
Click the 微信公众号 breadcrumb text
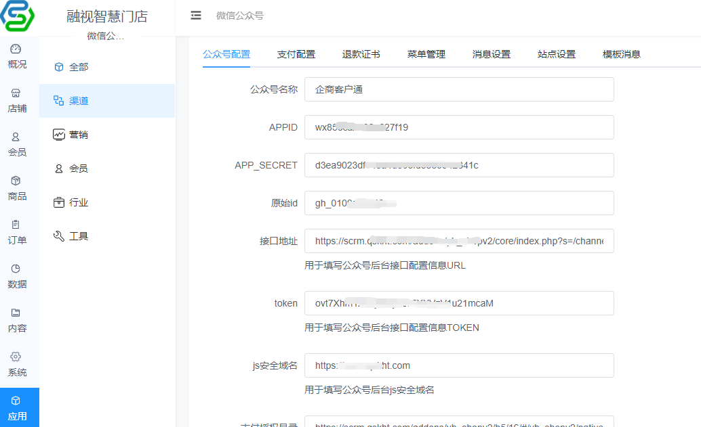coord(239,16)
